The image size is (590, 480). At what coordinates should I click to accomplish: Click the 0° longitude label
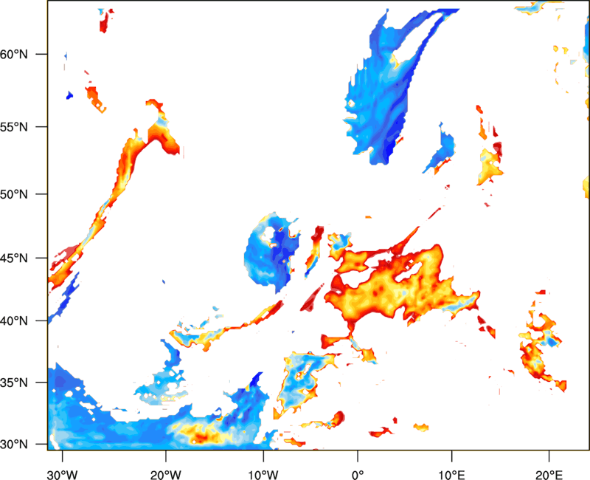pos(358,474)
